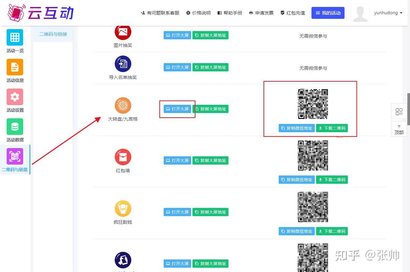Click the 疯狂数钱 money icon
This screenshot has width=410, height=272.
pyautogui.click(x=123, y=208)
